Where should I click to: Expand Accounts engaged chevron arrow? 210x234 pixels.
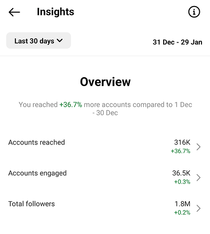198,177
